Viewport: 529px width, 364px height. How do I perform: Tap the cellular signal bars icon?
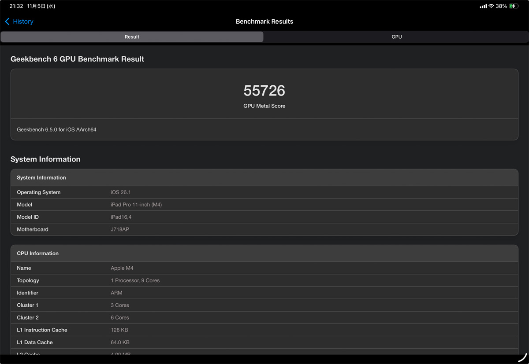coord(483,6)
